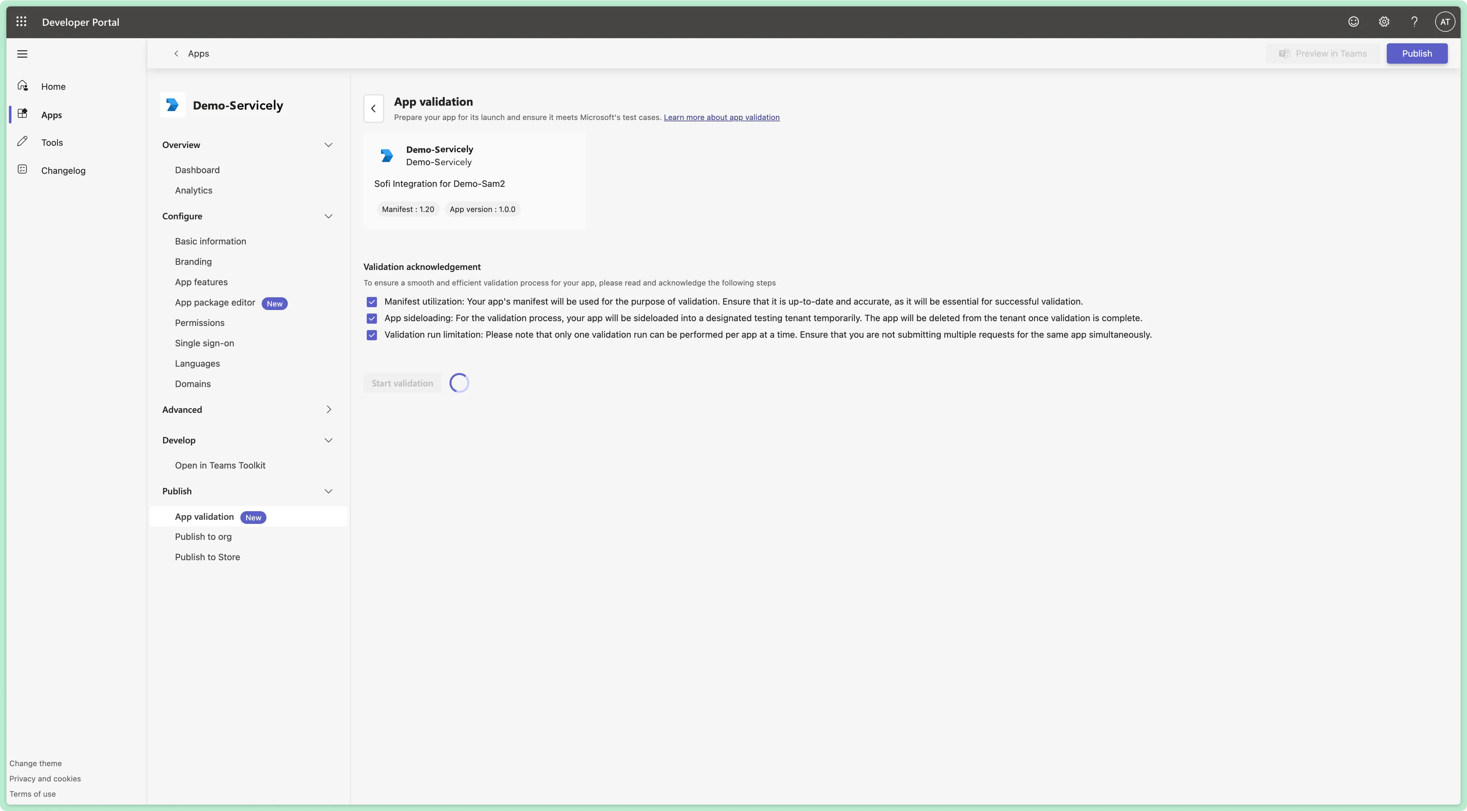1467x811 pixels.
Task: Open the AT account avatar
Action: [1445, 21]
